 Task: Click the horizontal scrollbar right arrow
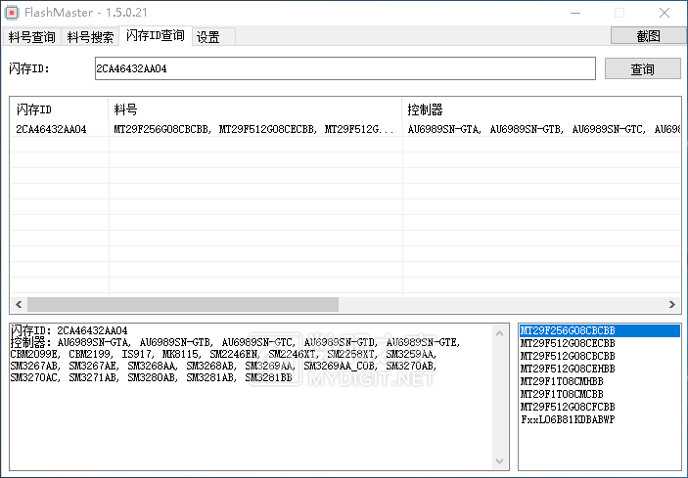[672, 304]
